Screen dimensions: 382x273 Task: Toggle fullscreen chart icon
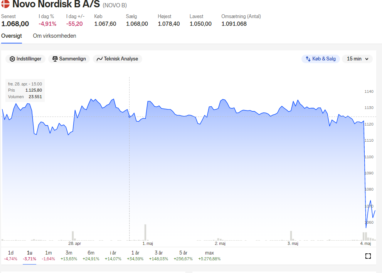[x=368, y=256]
